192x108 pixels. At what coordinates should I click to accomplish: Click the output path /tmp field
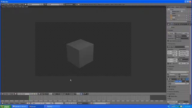pos(177,72)
